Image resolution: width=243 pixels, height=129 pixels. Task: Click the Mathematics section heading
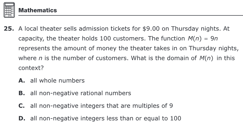coord(38,10)
